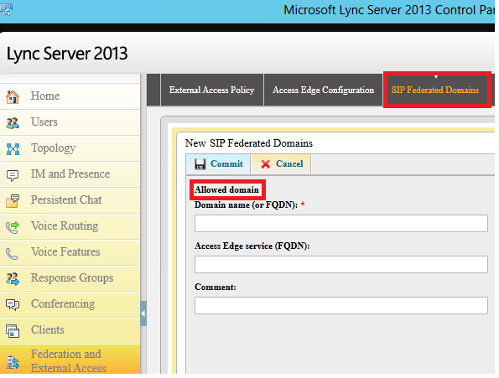The image size is (499, 378).
Task: Click the Users people icon
Action: click(13, 123)
